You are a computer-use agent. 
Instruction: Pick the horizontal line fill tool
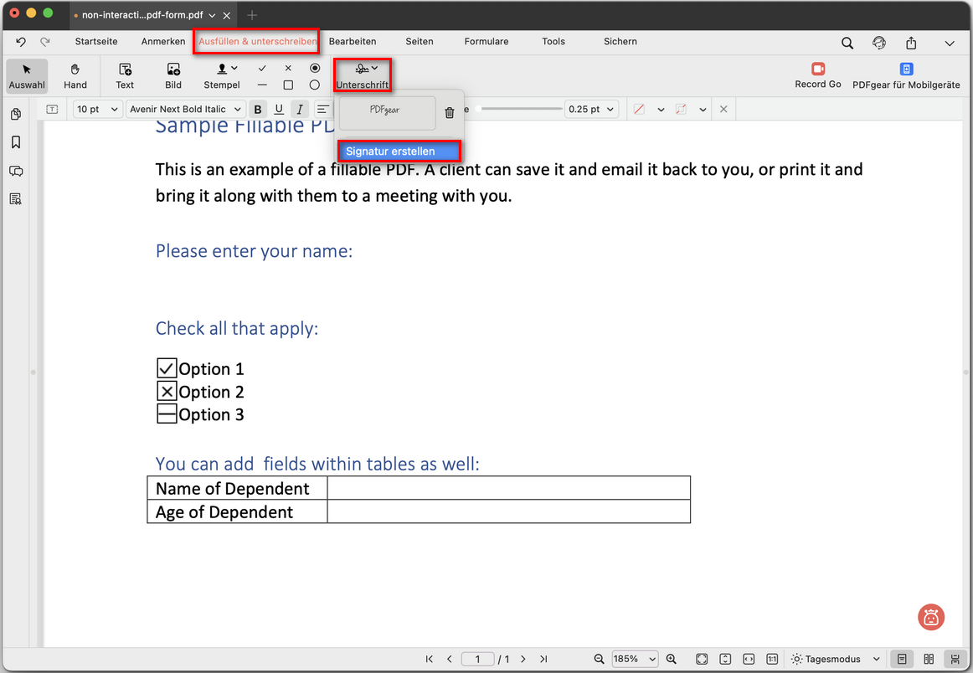[x=262, y=85]
